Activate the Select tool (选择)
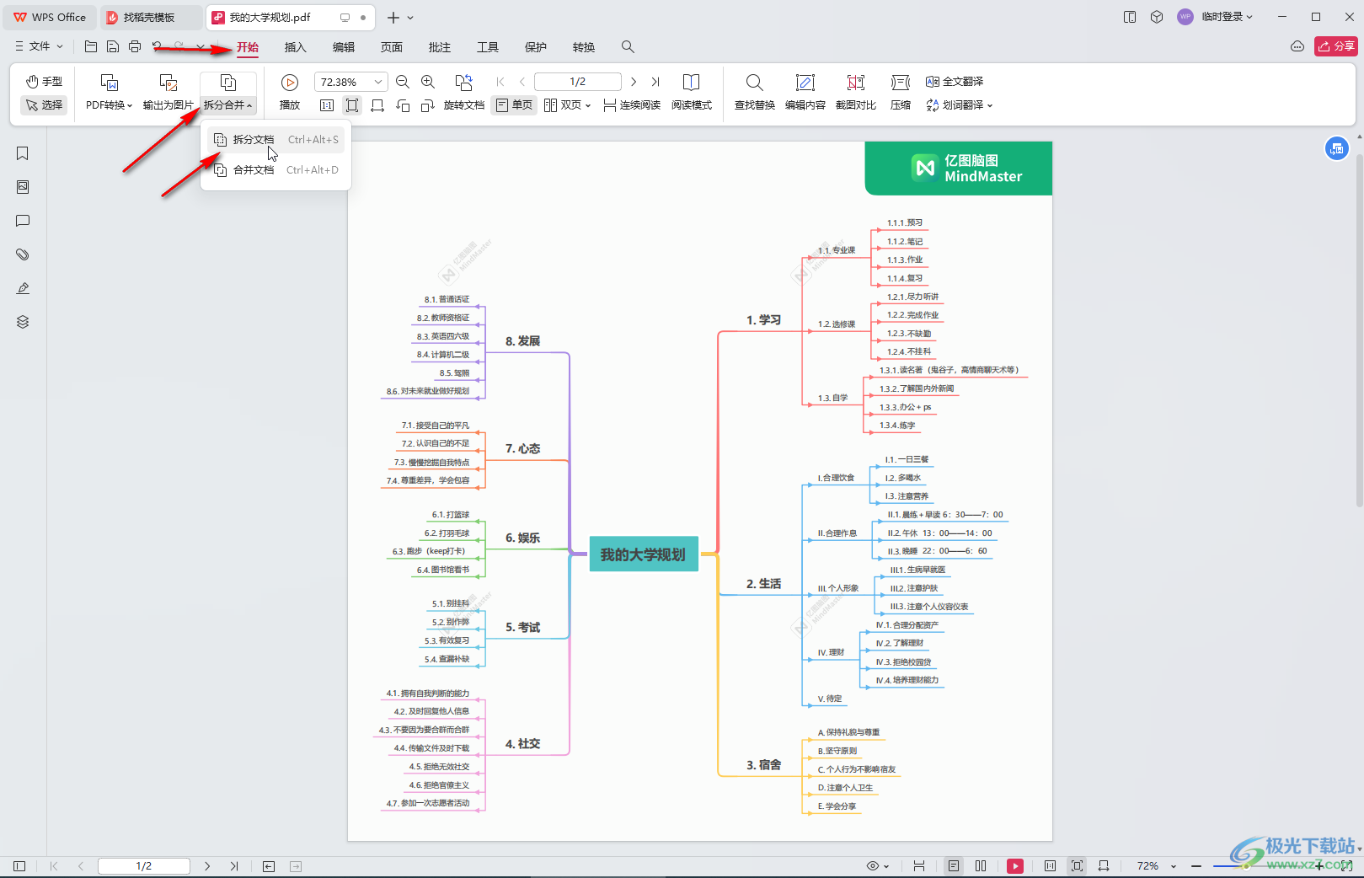Image resolution: width=1364 pixels, height=878 pixels. (44, 105)
